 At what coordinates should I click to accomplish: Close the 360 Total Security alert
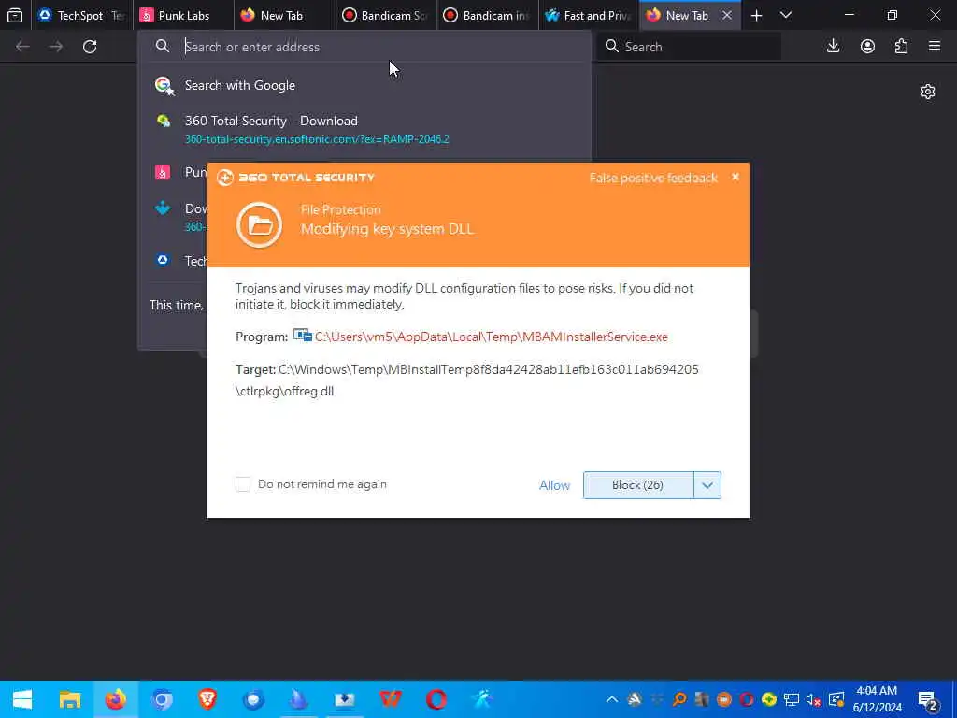coord(736,177)
